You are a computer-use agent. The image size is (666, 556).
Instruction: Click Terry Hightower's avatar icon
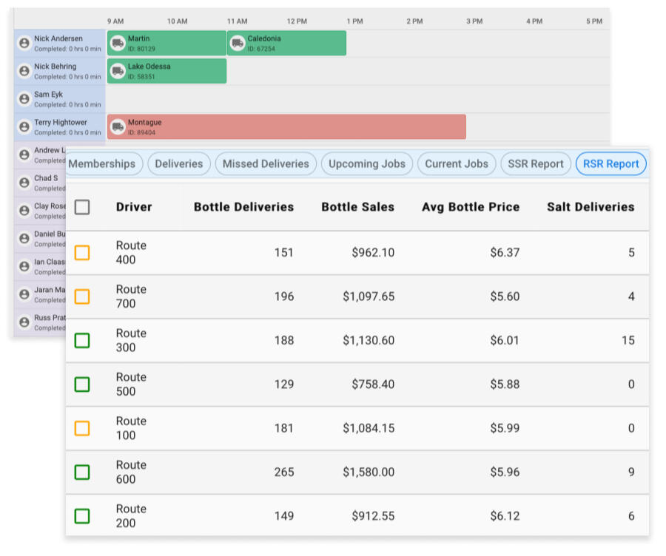24,127
